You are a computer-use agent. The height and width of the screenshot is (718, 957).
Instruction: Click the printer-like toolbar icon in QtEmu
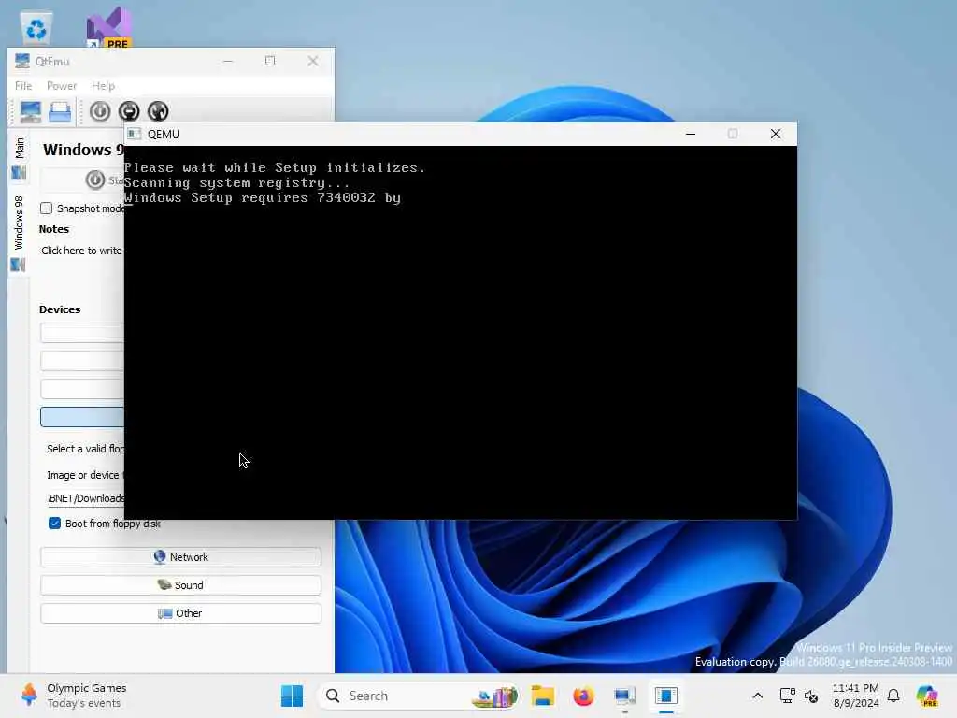coord(60,112)
